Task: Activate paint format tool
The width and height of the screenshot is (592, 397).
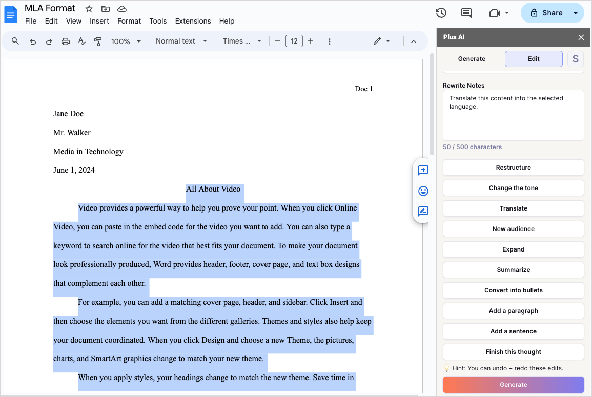Action: (98, 41)
